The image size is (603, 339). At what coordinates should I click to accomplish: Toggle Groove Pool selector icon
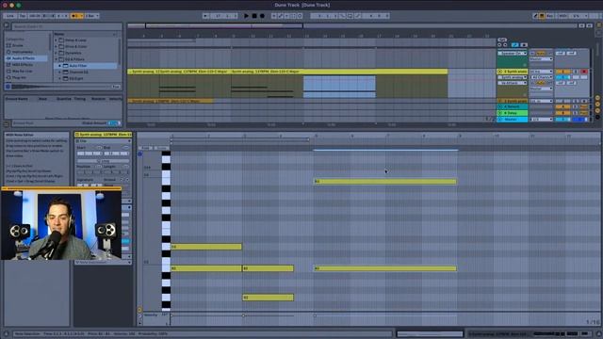7,123
